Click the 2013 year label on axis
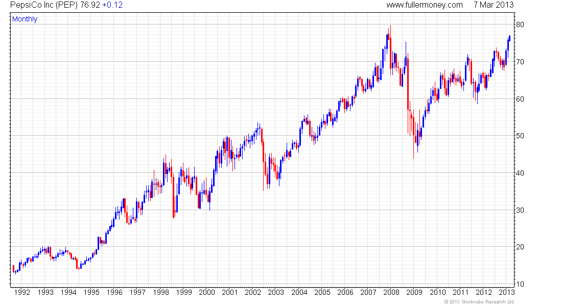Image resolution: width=562 pixels, height=306 pixels. [x=506, y=292]
